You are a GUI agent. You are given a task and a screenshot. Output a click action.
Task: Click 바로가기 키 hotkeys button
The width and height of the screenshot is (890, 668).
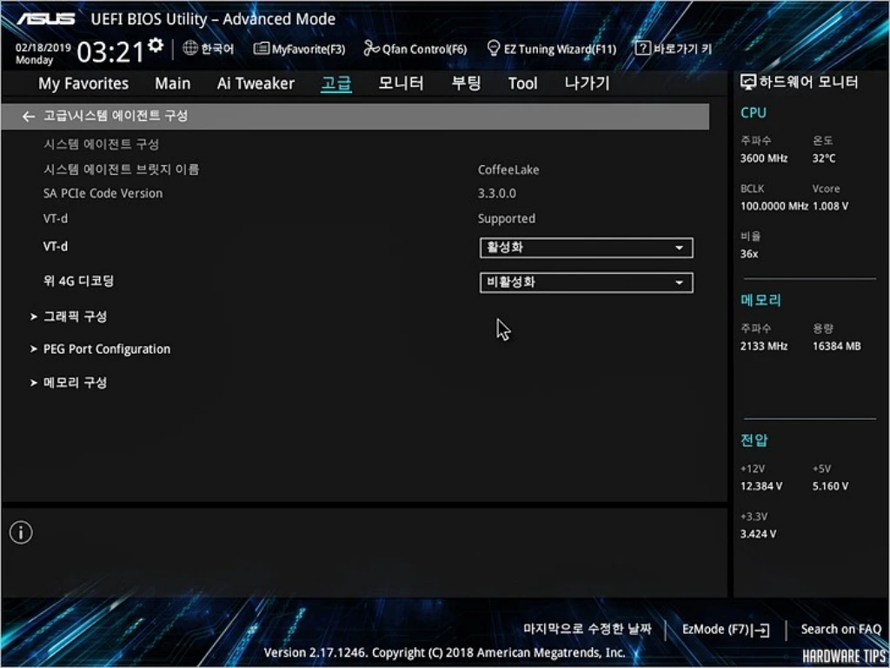(682, 49)
